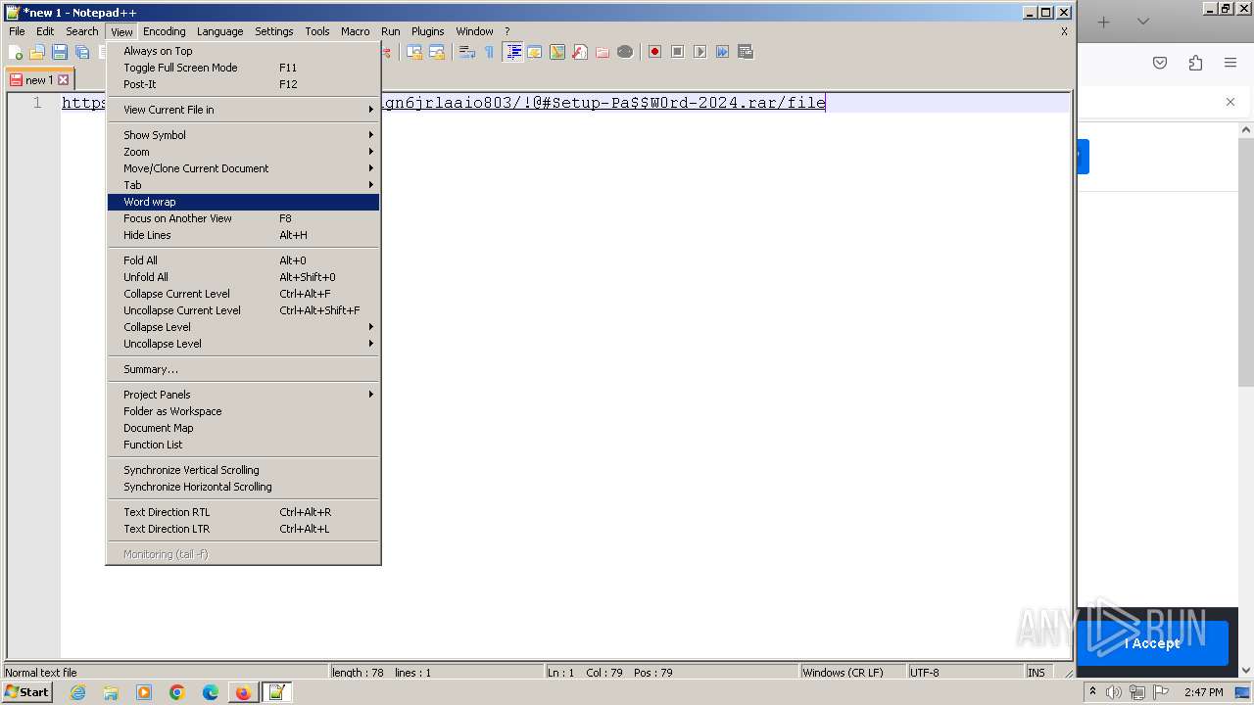Screen dimensions: 1254x705
Task: Choose Function List from the View menu
Action: (x=243, y=445)
